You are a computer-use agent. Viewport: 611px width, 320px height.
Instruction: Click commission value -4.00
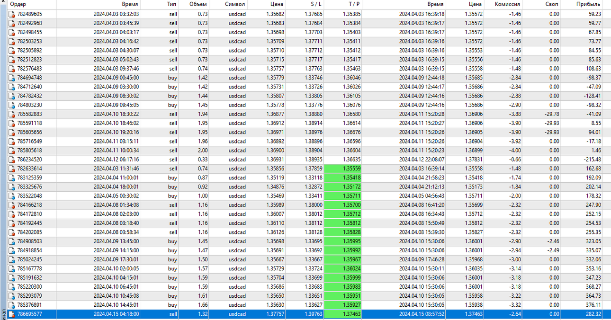pos(515,151)
